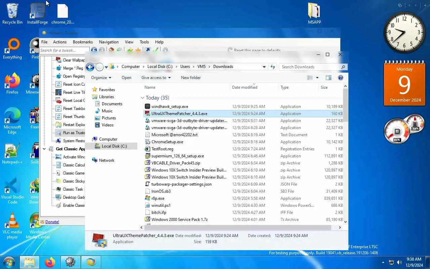This screenshot has width=430, height=269.
Task: Select Local Disk (C:) in navigation pane
Action: click(x=114, y=146)
